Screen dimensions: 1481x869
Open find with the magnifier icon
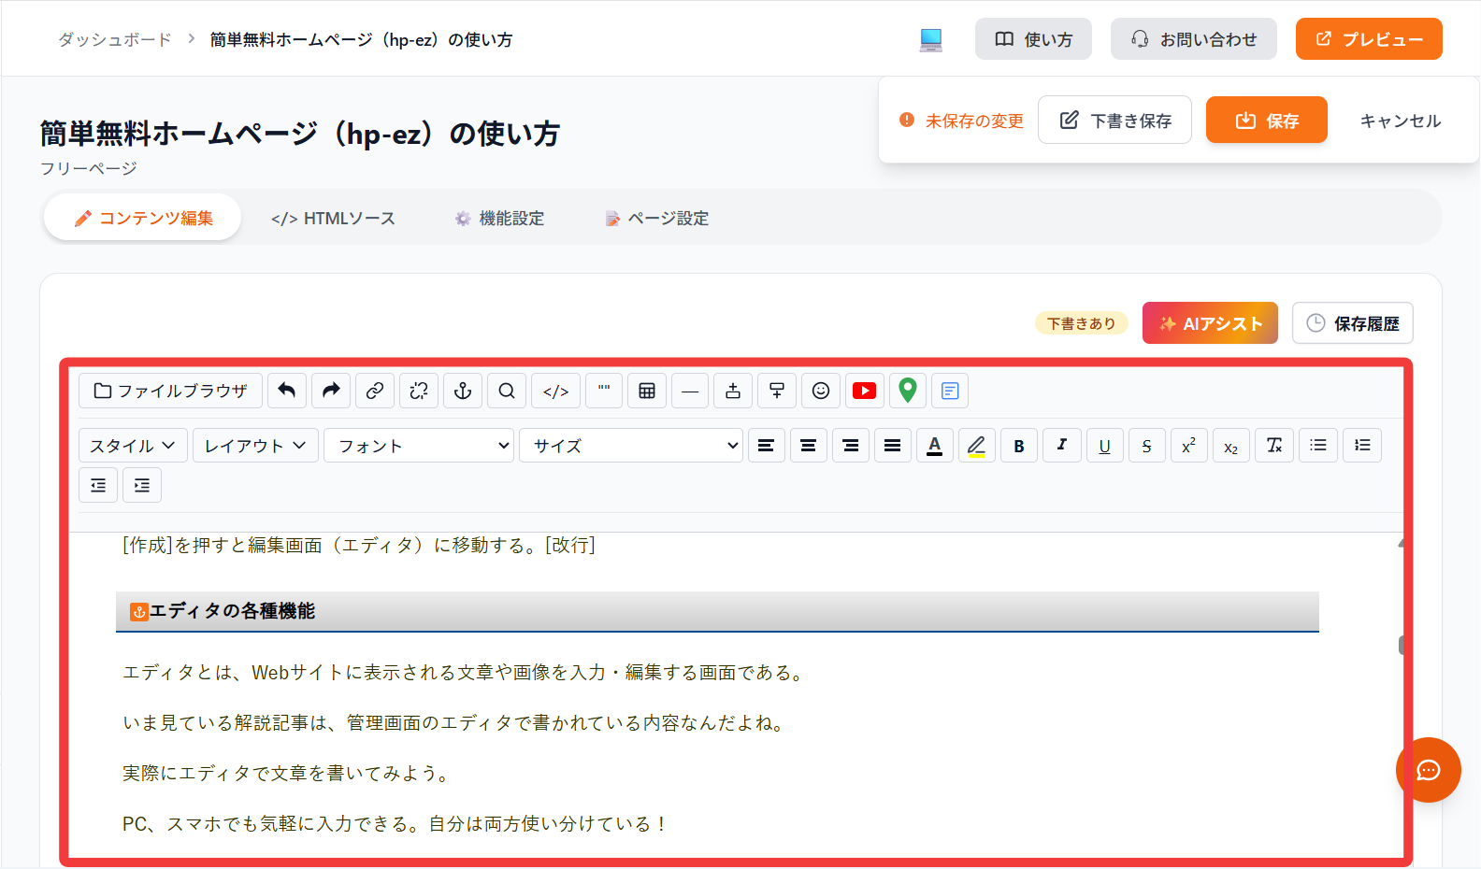click(507, 391)
